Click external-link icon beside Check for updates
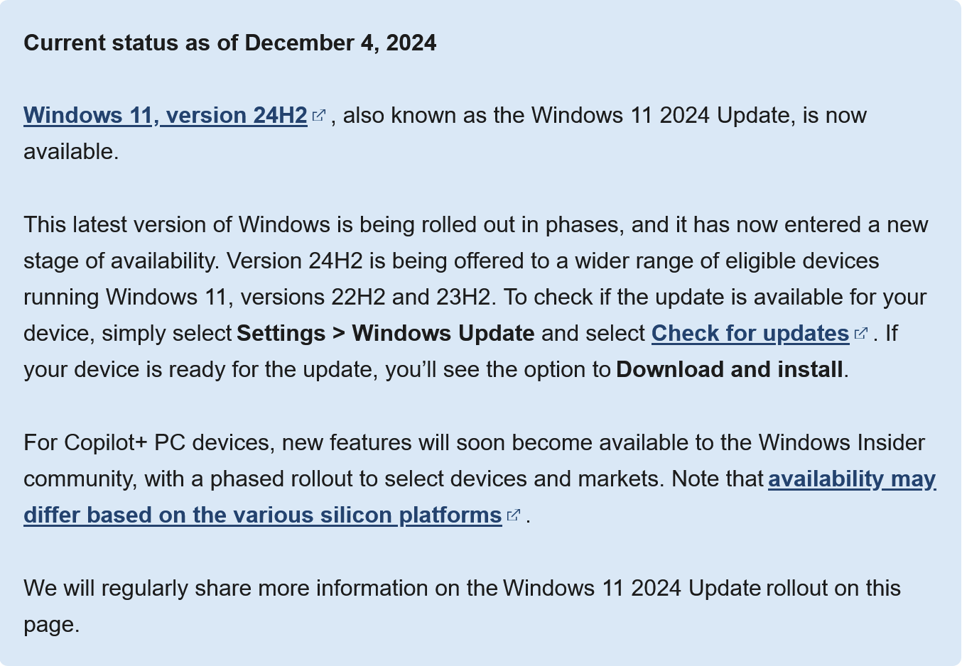Viewport: 962px width, 666px height. 861,333
